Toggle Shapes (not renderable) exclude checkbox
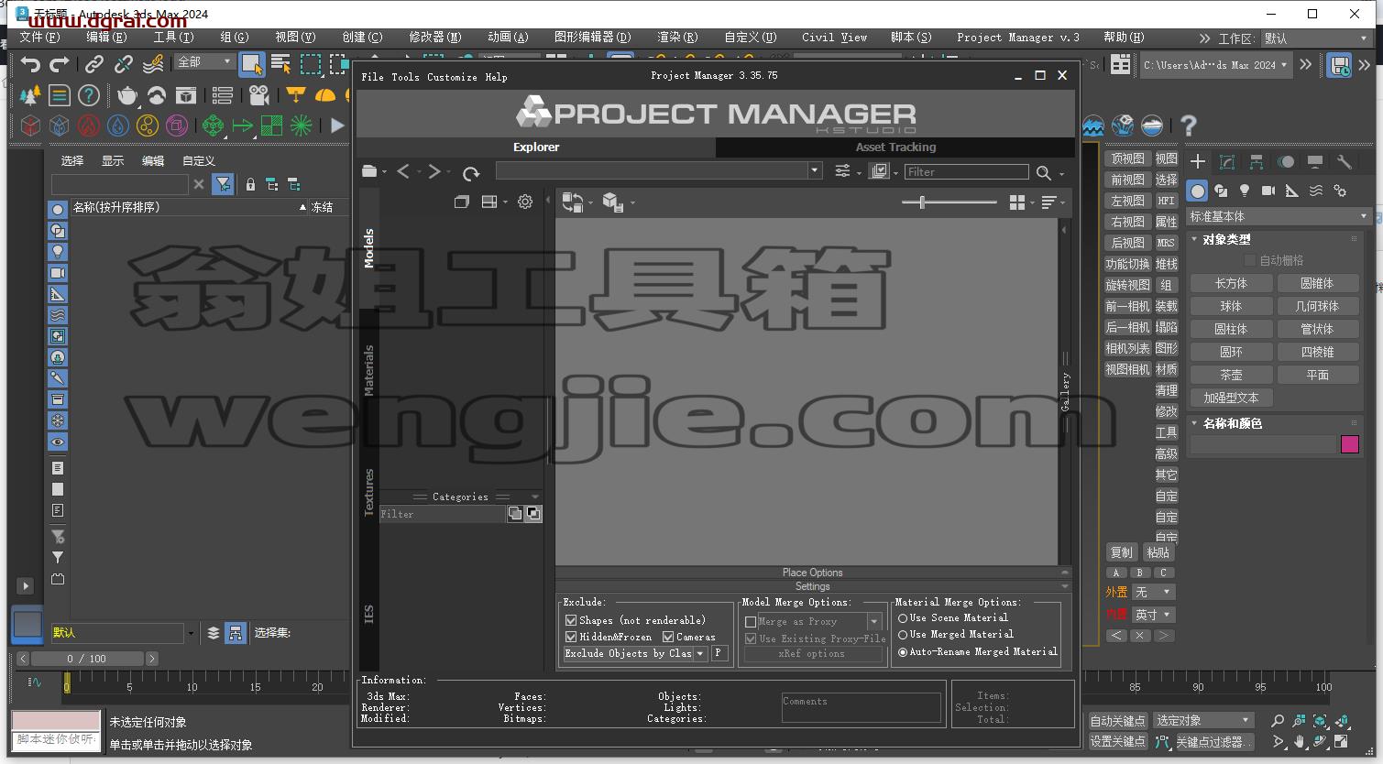This screenshot has height=764, width=1383. [x=571, y=620]
